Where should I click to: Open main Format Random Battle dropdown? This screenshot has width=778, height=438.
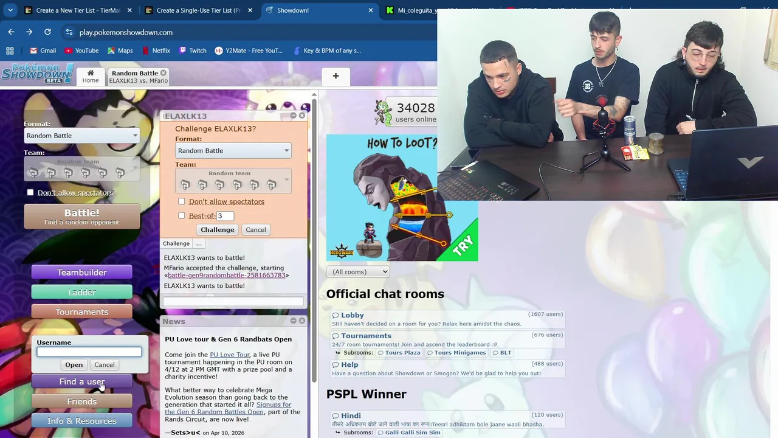(82, 136)
